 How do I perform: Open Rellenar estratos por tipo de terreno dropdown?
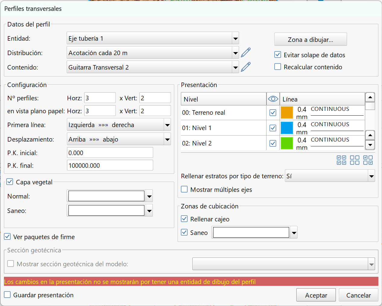[371, 176]
